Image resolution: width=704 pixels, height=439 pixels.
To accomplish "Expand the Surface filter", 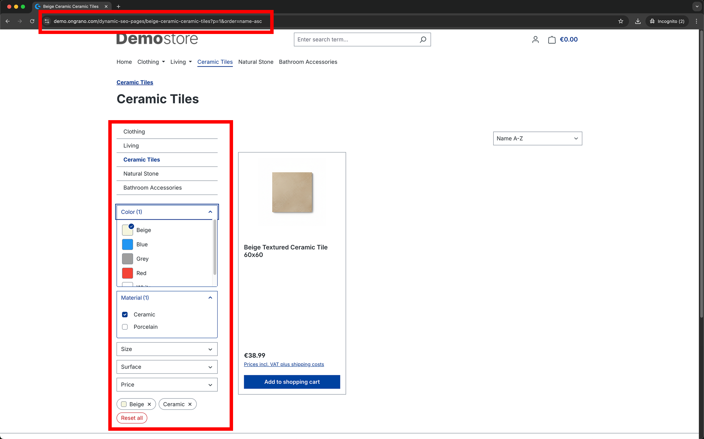I will point(167,367).
